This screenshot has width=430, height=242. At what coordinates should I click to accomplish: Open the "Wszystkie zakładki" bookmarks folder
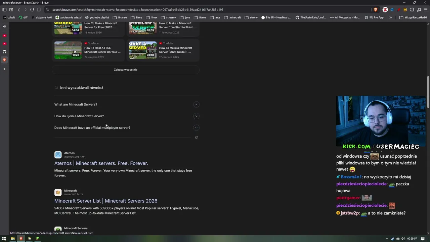point(413,17)
